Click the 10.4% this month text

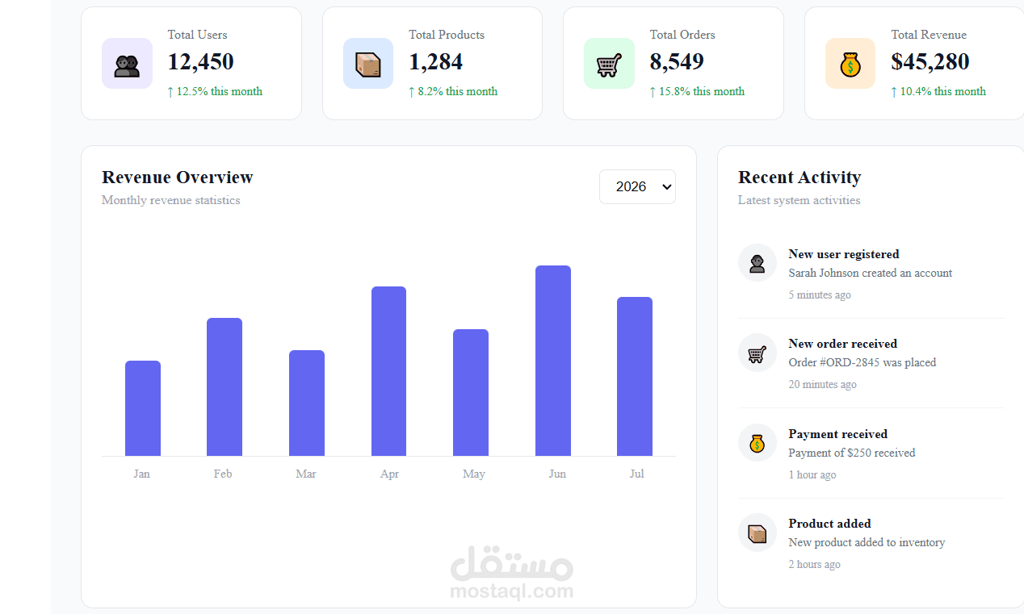tap(938, 91)
